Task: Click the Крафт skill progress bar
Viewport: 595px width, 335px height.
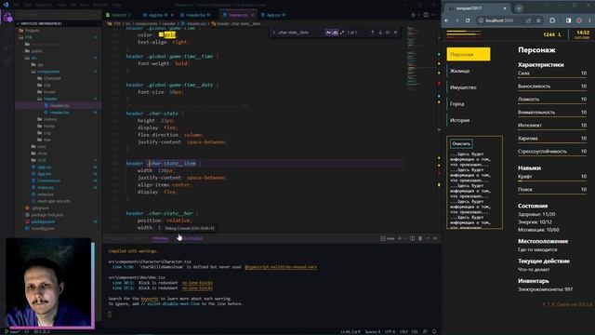Action: (x=552, y=181)
